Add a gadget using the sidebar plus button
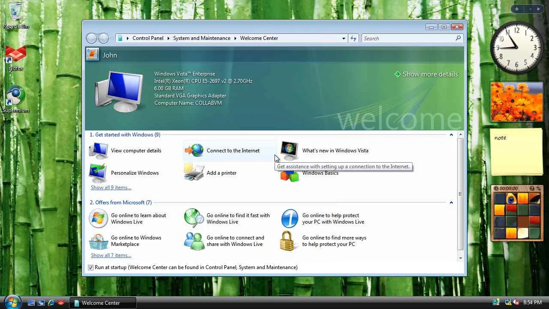 click(x=517, y=9)
